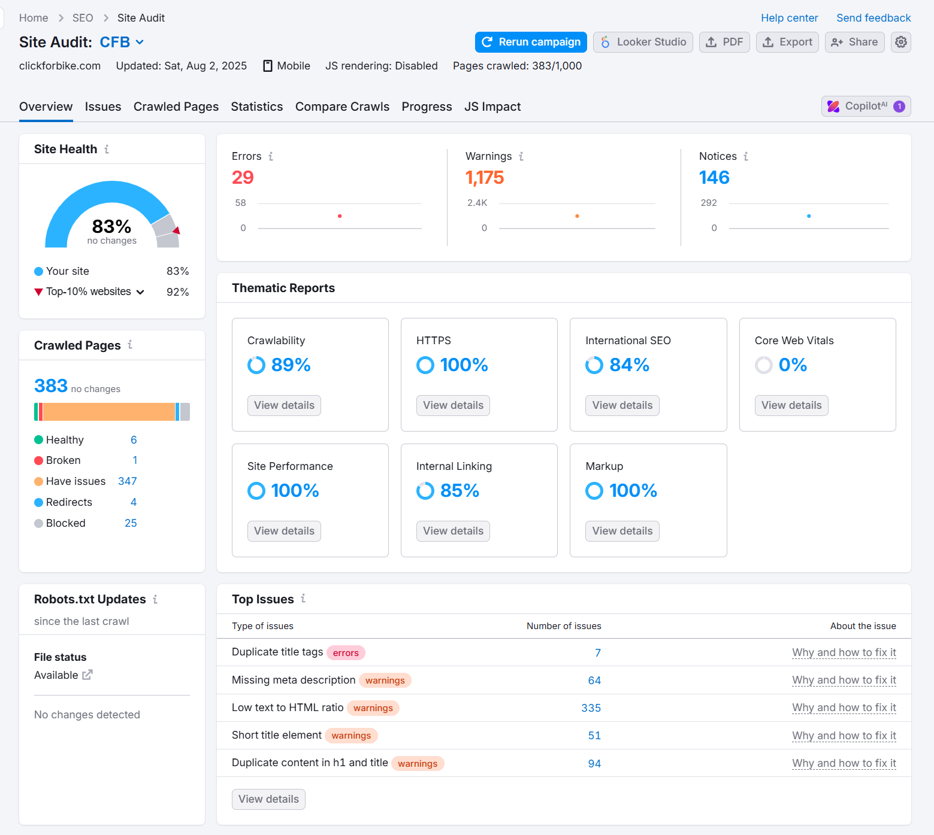View details under Top Issues table

tap(268, 799)
